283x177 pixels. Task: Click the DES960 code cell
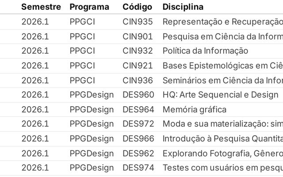point(138,95)
